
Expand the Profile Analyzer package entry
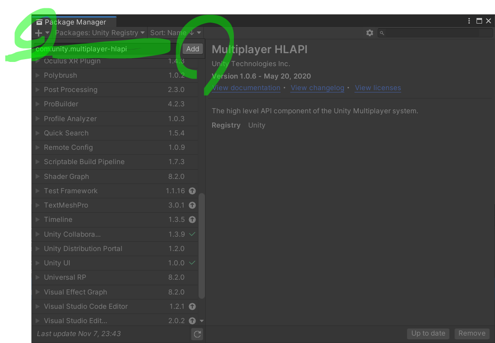37,119
